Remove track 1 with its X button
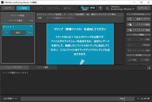The image size is (152, 102). click(x=31, y=26)
